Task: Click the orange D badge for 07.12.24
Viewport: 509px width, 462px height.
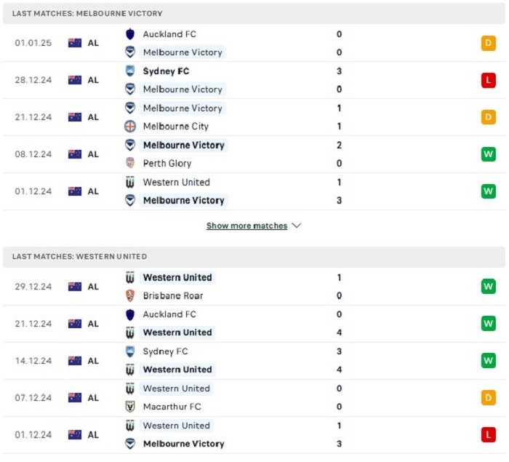Action: 488,398
